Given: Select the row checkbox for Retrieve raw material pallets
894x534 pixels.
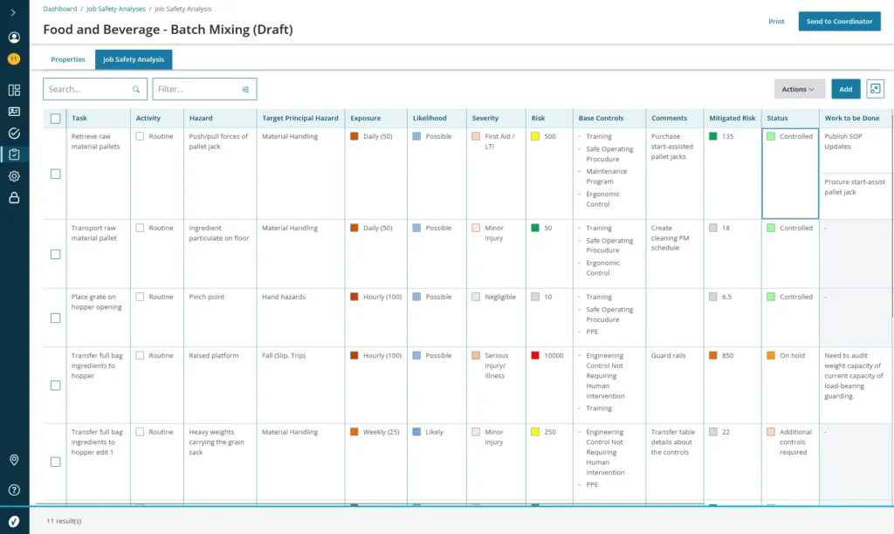Looking at the screenshot, I should (56, 174).
